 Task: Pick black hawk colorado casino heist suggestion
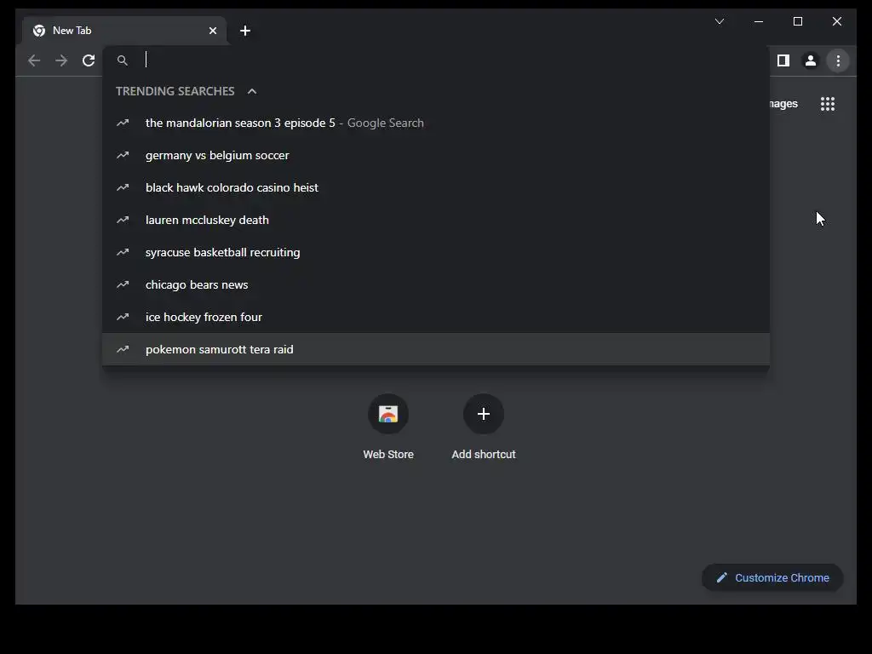point(436,187)
